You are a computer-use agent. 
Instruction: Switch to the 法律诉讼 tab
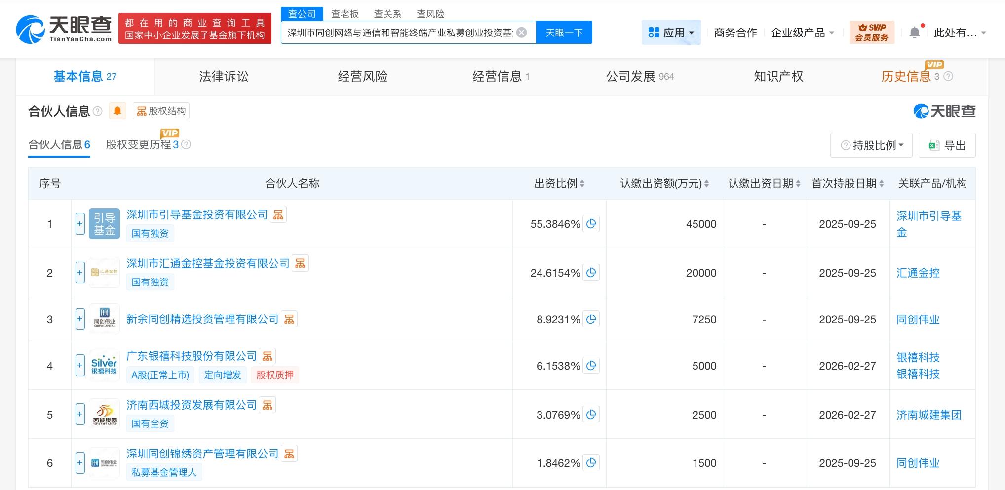tap(224, 76)
